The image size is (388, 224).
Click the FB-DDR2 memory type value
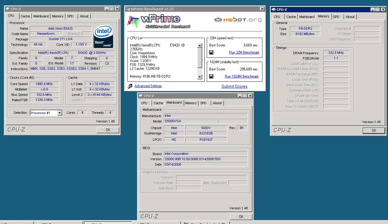coord(305,29)
